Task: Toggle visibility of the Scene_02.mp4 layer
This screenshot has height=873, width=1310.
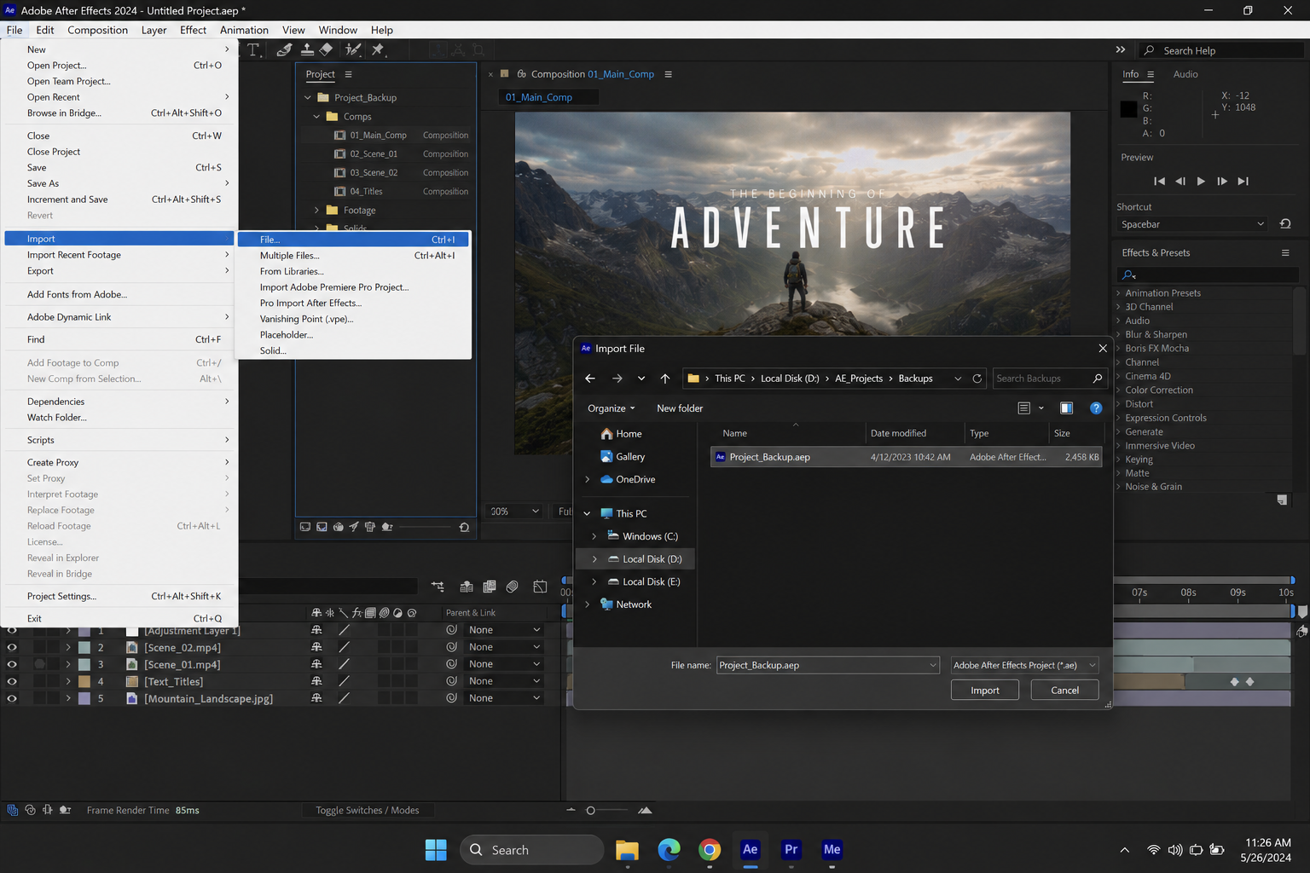Action: tap(12, 647)
